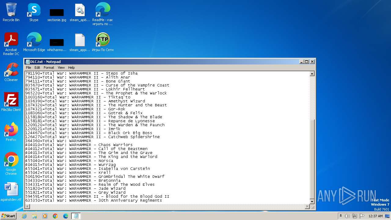Viewport: 391px width, 220px height.
Task: Click the Hunter and the Beast line
Action: [x=96, y=105]
